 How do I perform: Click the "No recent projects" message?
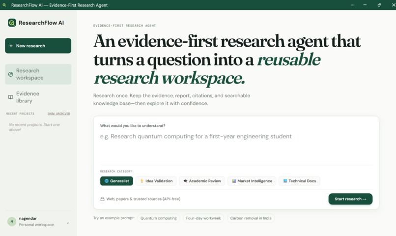(34, 127)
